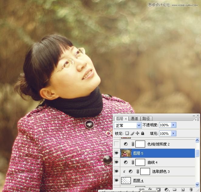
Task: Click mask link icon on 曲线 4
Action: click(x=133, y=162)
